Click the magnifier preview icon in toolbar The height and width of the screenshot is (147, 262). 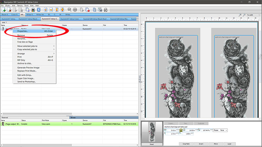click(x=69, y=10)
